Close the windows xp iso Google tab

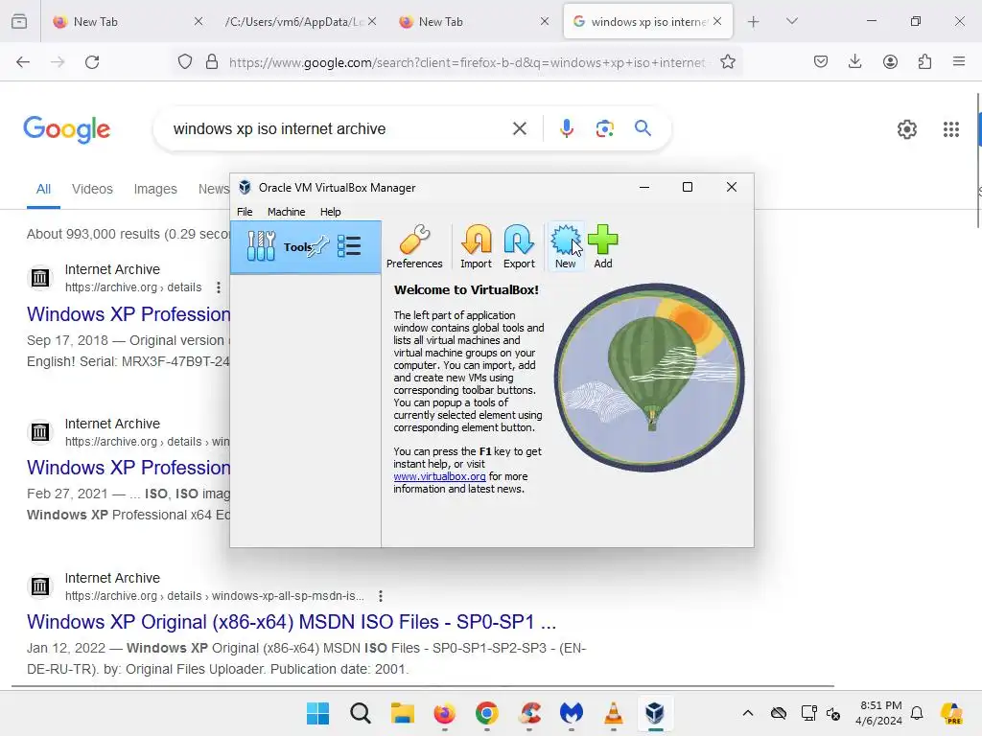[717, 21]
